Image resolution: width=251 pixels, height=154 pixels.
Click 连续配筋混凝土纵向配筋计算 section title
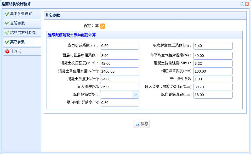72,35
